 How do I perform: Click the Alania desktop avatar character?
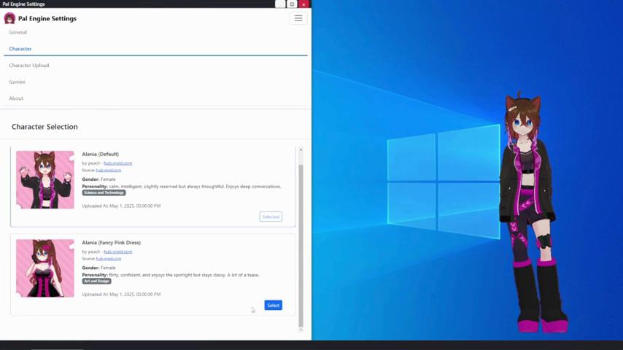529,211
